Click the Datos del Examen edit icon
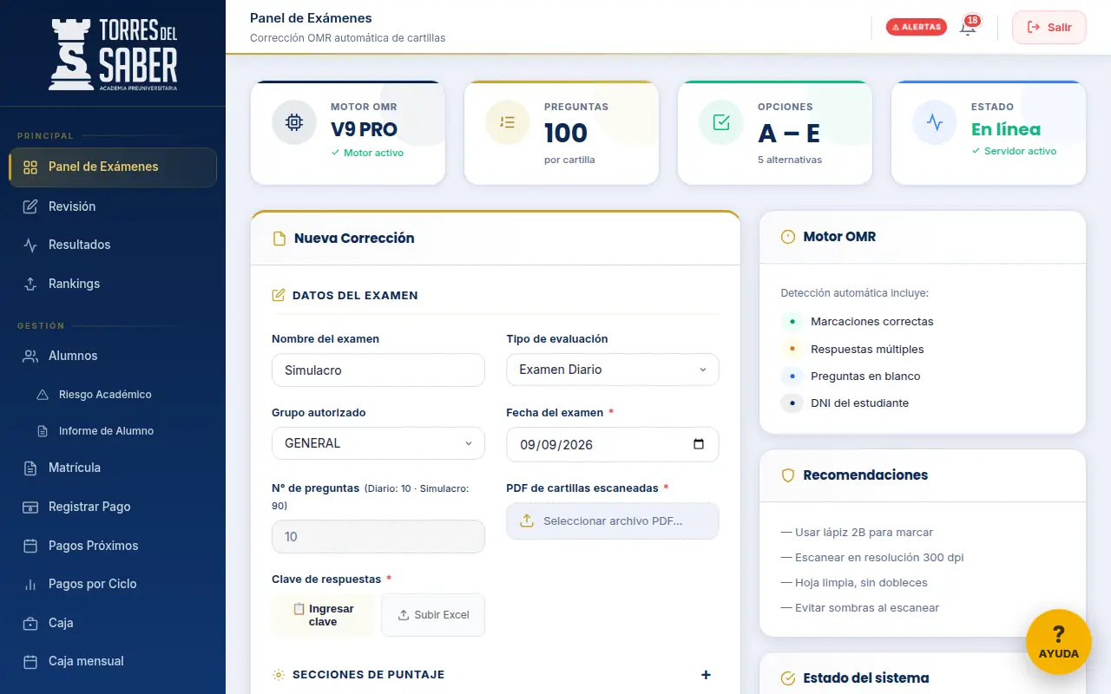The image size is (1111, 694). click(x=279, y=295)
